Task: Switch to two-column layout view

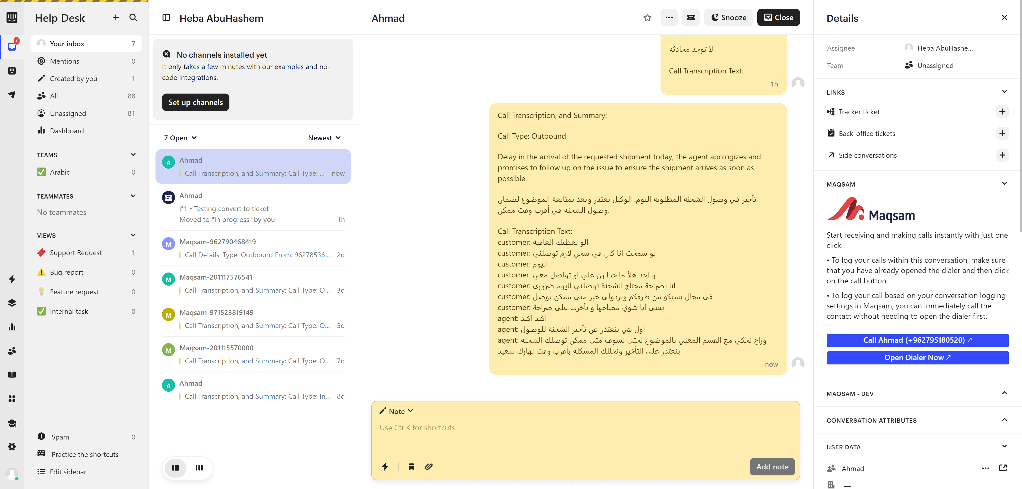Action: point(175,468)
